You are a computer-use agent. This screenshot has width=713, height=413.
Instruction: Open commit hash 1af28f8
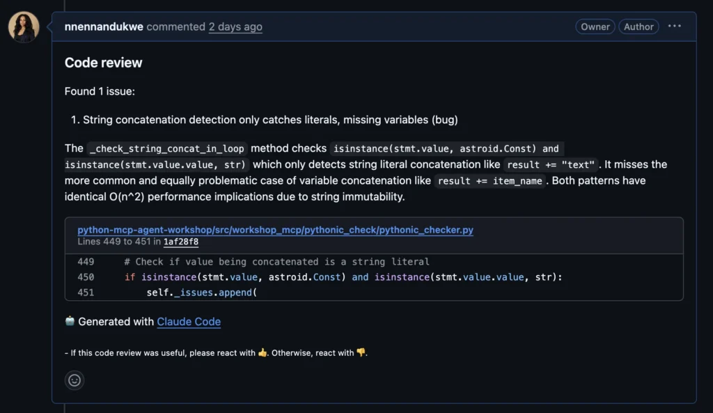tap(181, 242)
